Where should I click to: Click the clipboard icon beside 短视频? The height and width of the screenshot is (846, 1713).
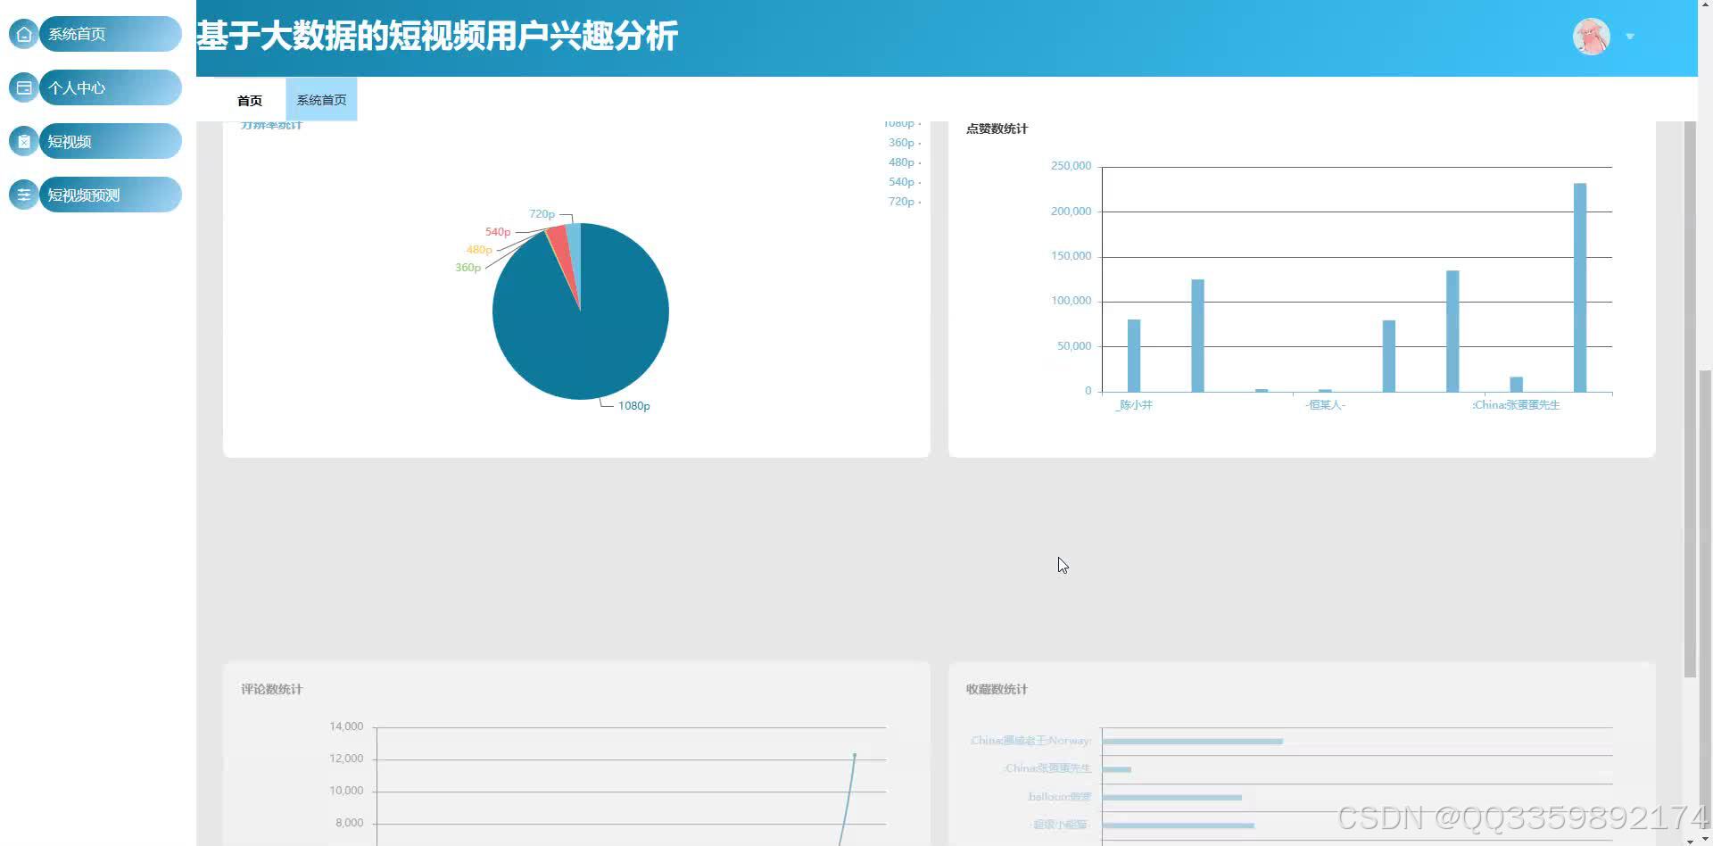[x=24, y=141]
